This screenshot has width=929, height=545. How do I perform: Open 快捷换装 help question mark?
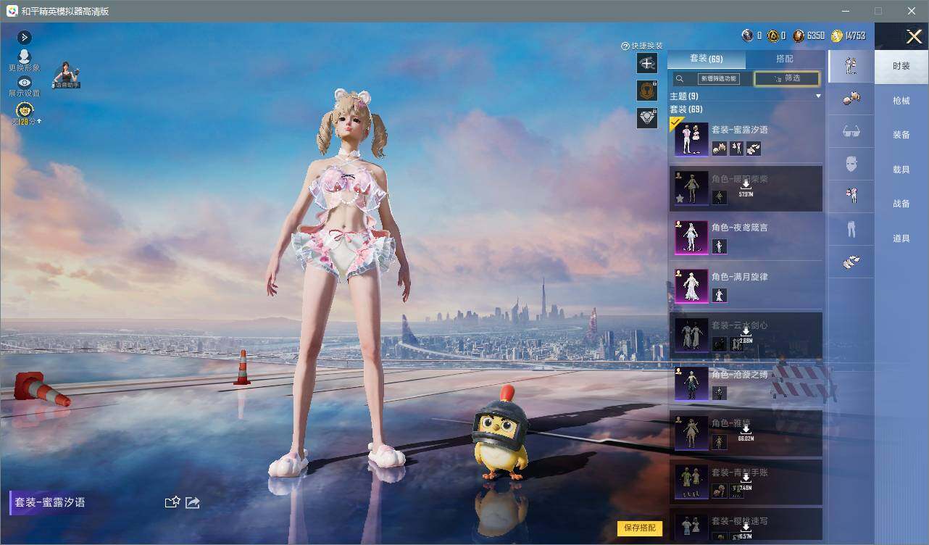coord(625,46)
